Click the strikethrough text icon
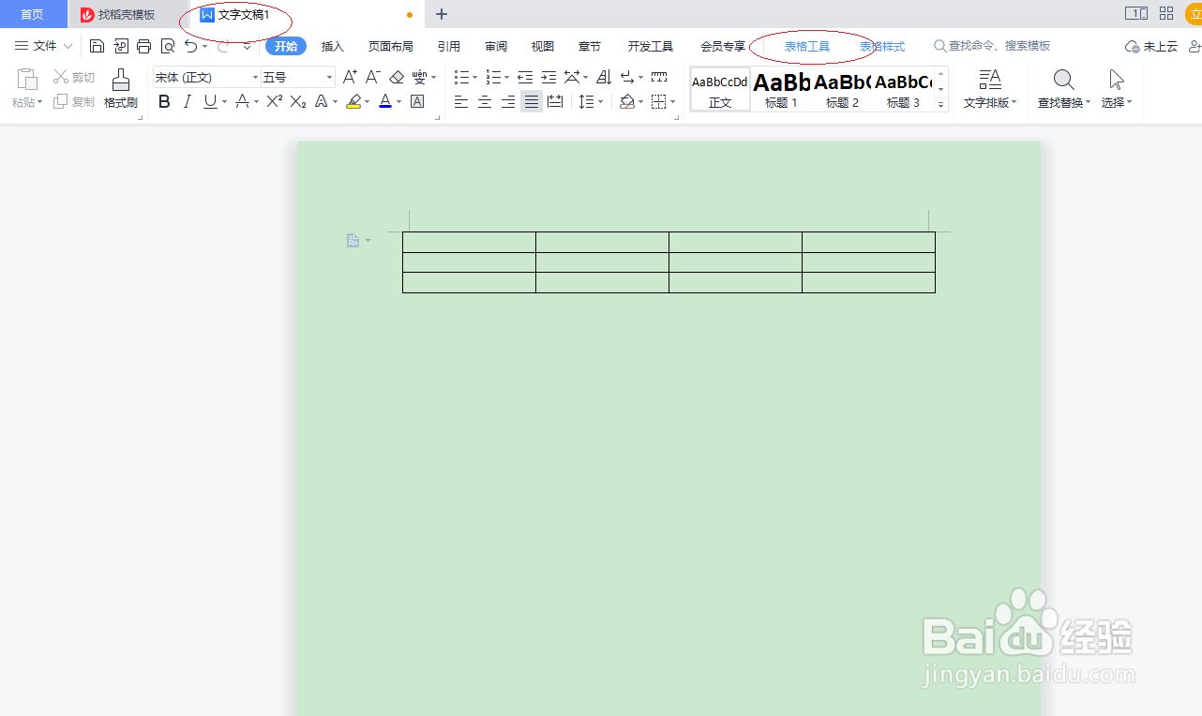1202x716 pixels. (242, 101)
